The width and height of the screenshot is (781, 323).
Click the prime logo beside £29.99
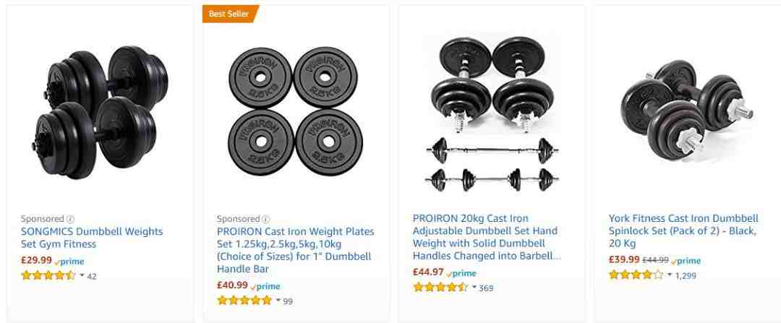point(69,262)
